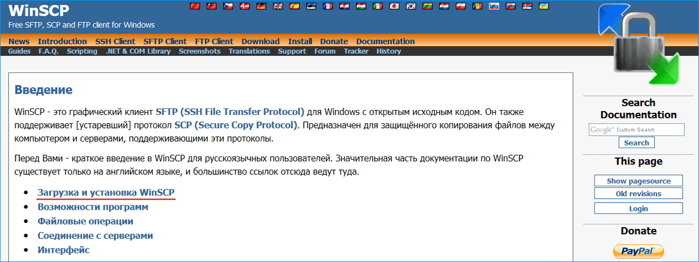Open the Download menu item

[x=260, y=41]
